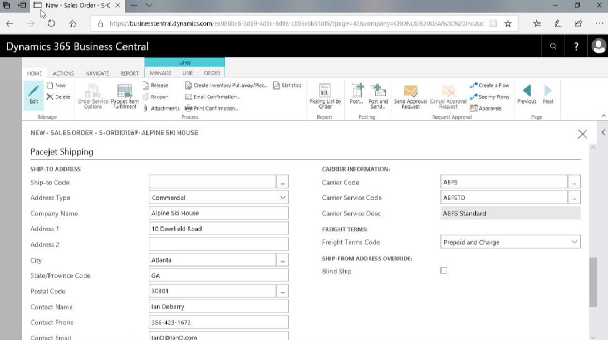The width and height of the screenshot is (608, 340).
Task: Release the sales order
Action: coord(155,85)
